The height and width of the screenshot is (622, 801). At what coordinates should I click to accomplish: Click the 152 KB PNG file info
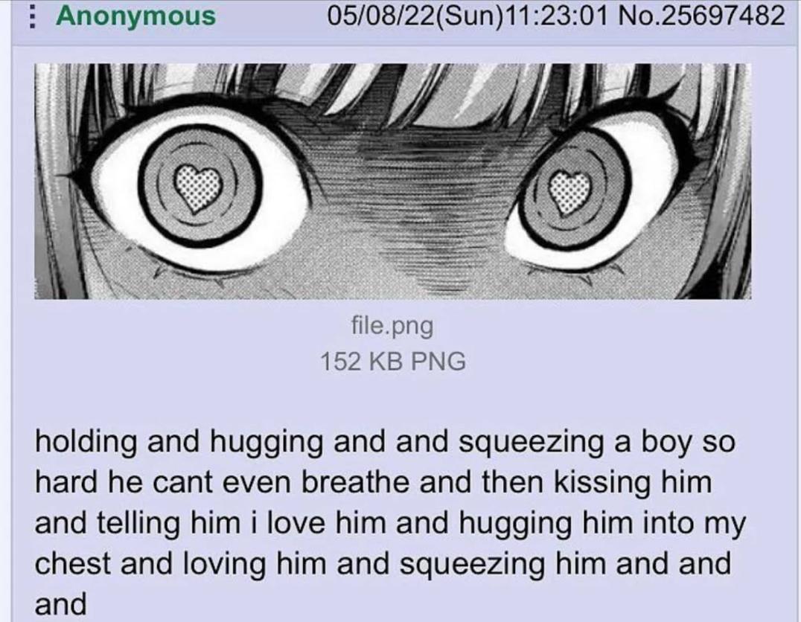coord(393,361)
